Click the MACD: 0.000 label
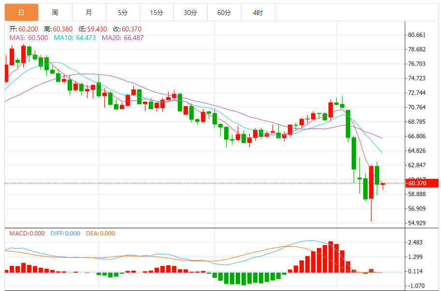This screenshot has height=291, width=441. tap(27, 234)
